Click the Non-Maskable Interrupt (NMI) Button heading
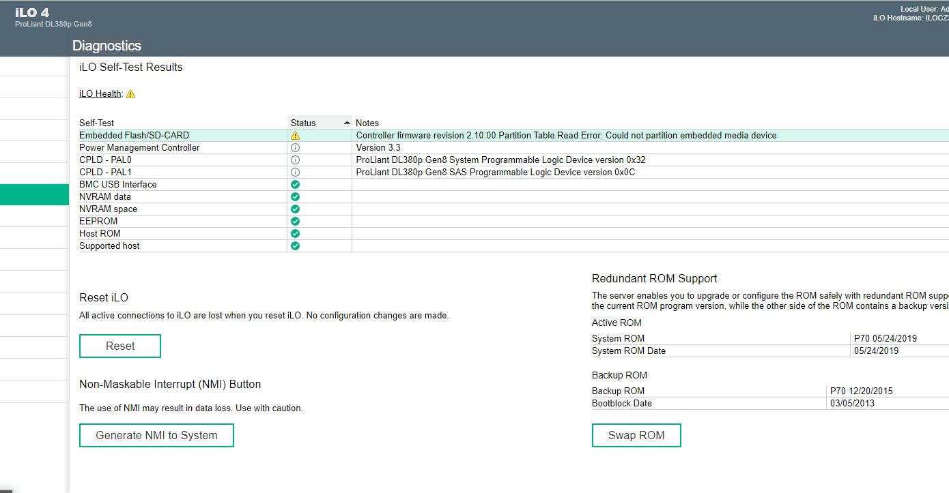 pyautogui.click(x=170, y=385)
